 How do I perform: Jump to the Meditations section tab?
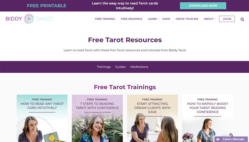coord(139,67)
